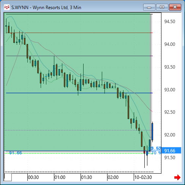Click the red right-pointing arrow icon
Image resolution: width=185 pixels, height=185 pixels.
coord(177,177)
